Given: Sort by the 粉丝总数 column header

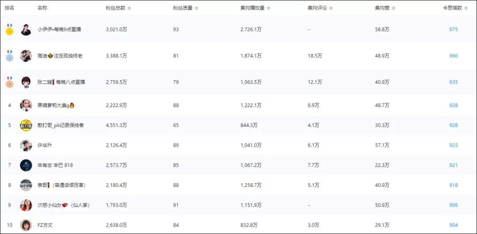Looking at the screenshot, I should coord(115,8).
